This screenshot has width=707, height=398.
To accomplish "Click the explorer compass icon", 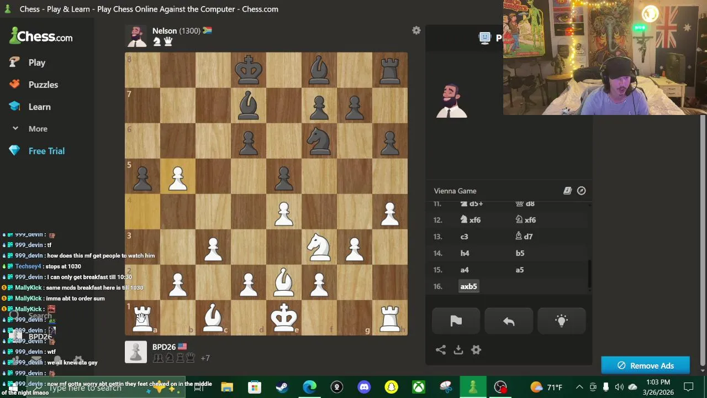I will (582, 191).
